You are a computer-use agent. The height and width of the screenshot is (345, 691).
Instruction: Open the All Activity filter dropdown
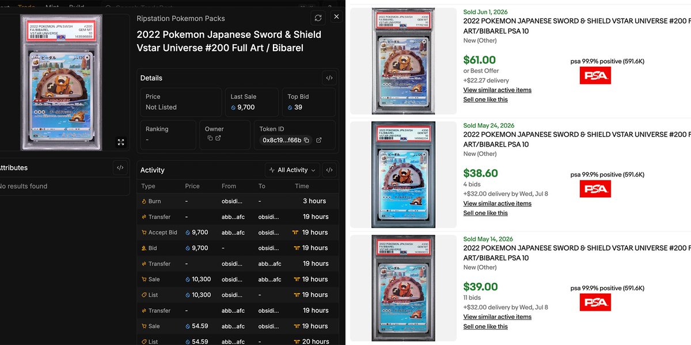[x=293, y=170]
